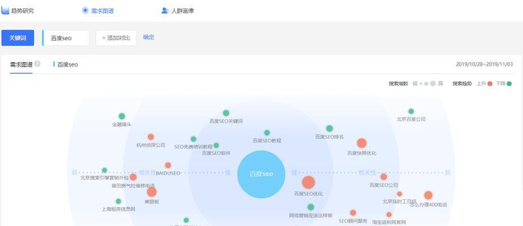The image size is (523, 226).
Task: Click the 百度快照优化 node
Action: pos(362,144)
